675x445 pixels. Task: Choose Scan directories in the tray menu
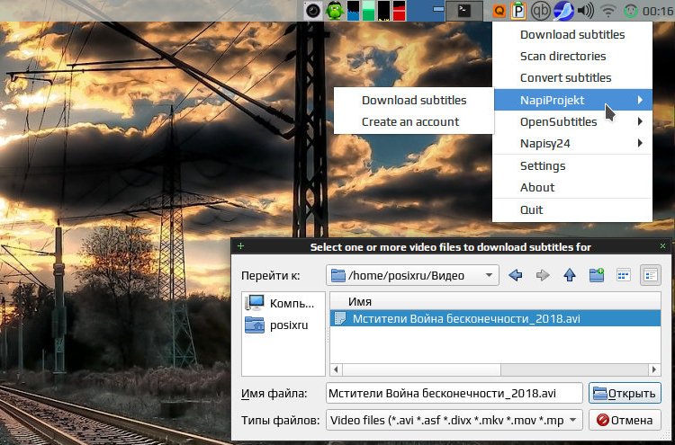[x=572, y=57]
